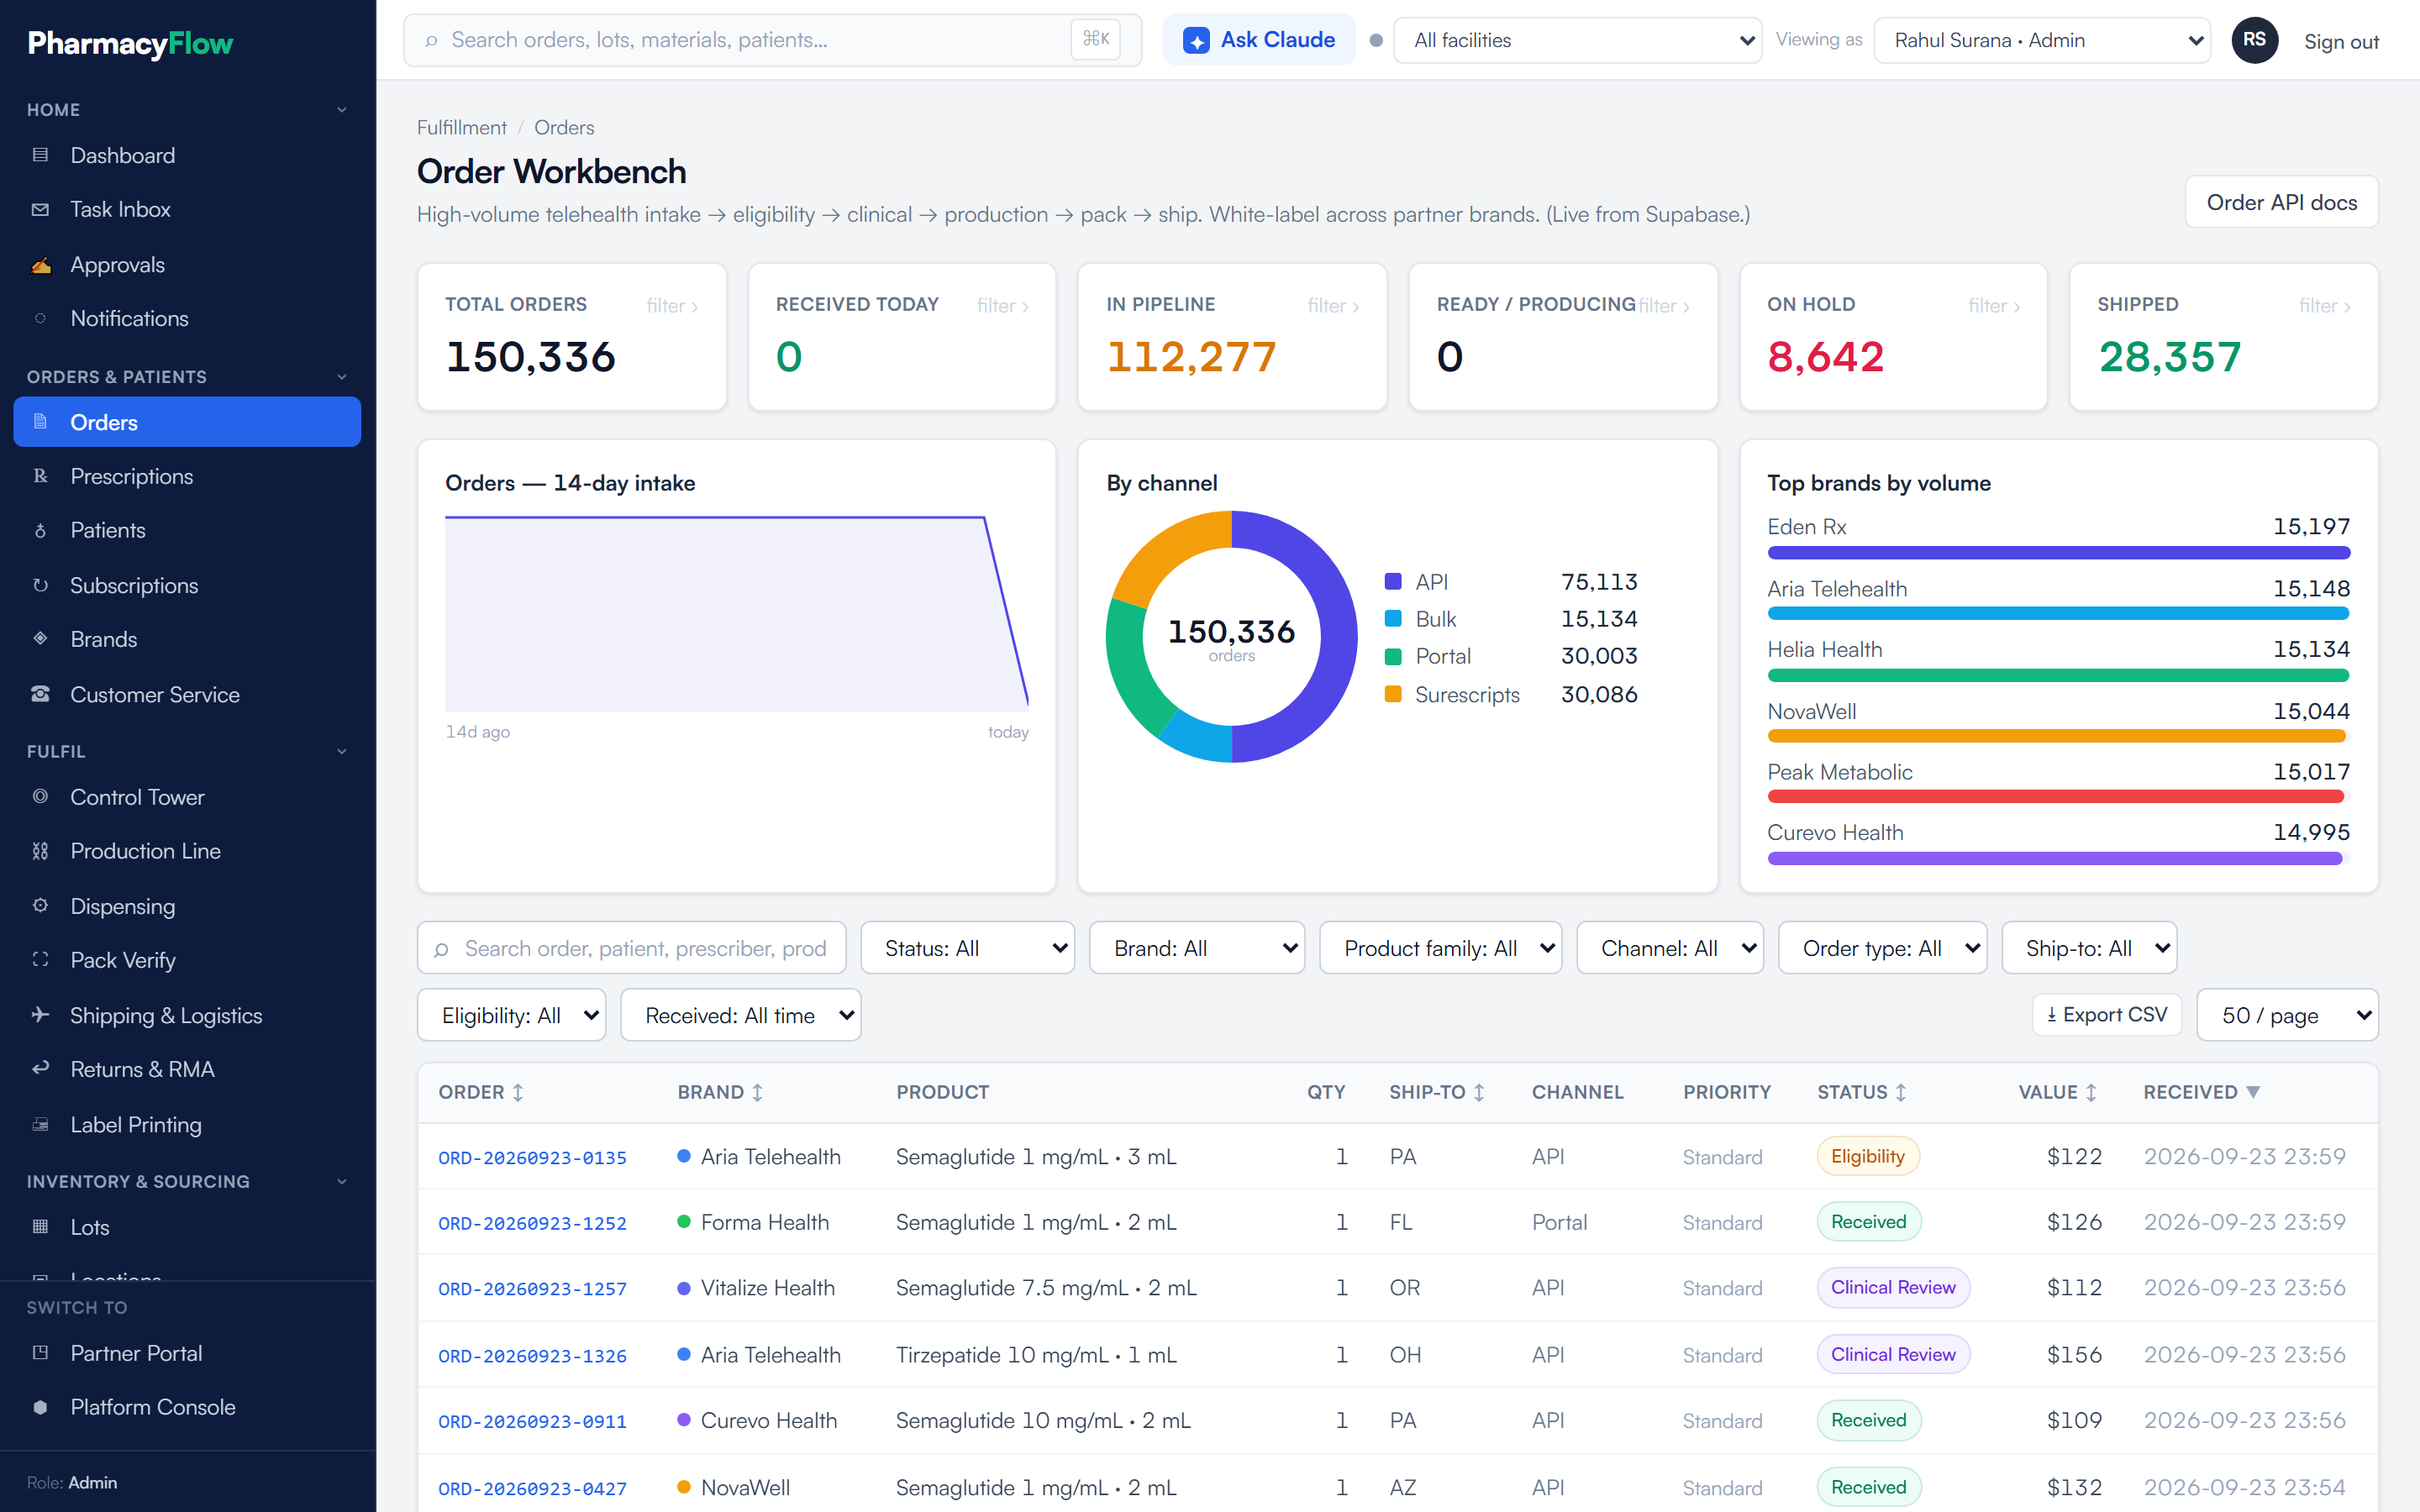Click the Dispensing gear icon
Viewport: 2420px width, 1512px height.
(40, 905)
